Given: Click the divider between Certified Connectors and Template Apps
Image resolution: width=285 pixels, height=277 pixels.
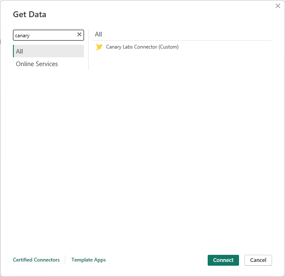Looking at the screenshot, I should 65,260.
